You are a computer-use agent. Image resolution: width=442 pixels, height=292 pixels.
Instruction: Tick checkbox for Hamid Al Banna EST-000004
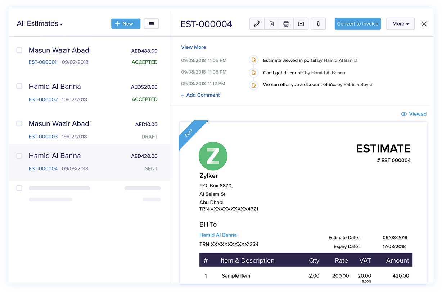click(x=19, y=156)
